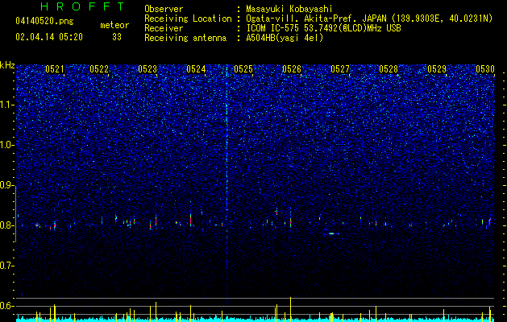This screenshot has height=322, width=507.
Task: Click the 0.6 frequency axis label
Action: click(x=6, y=306)
